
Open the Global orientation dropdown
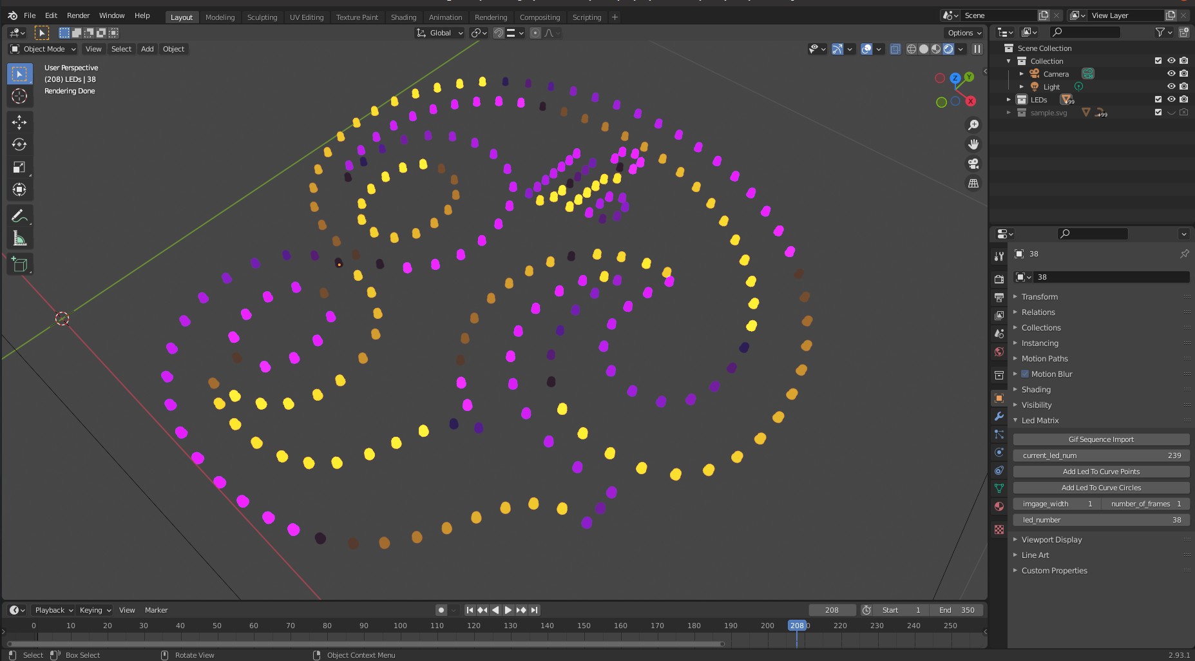440,33
